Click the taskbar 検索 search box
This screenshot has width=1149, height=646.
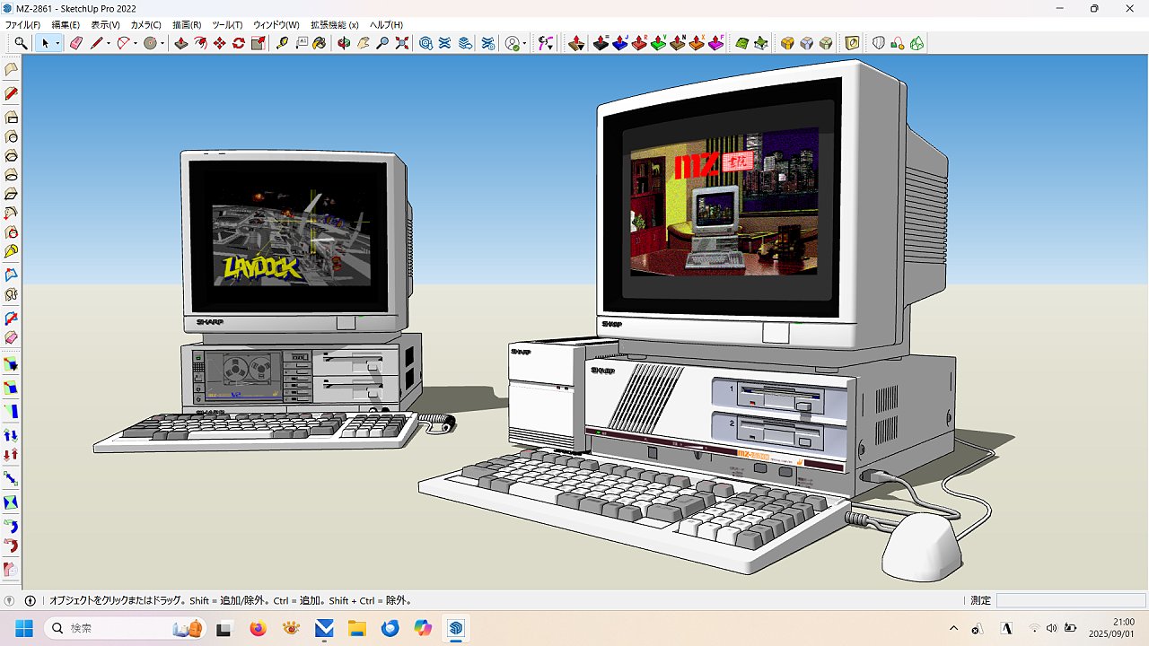tap(127, 628)
